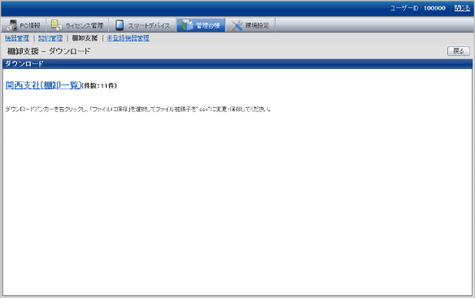Click the スマートデバイス phone icon

[x=120, y=25]
